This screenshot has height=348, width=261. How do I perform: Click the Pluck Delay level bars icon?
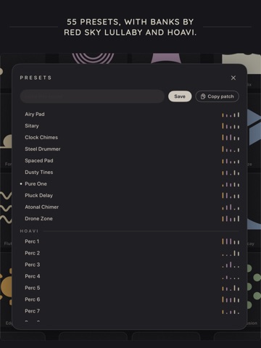click(231, 196)
